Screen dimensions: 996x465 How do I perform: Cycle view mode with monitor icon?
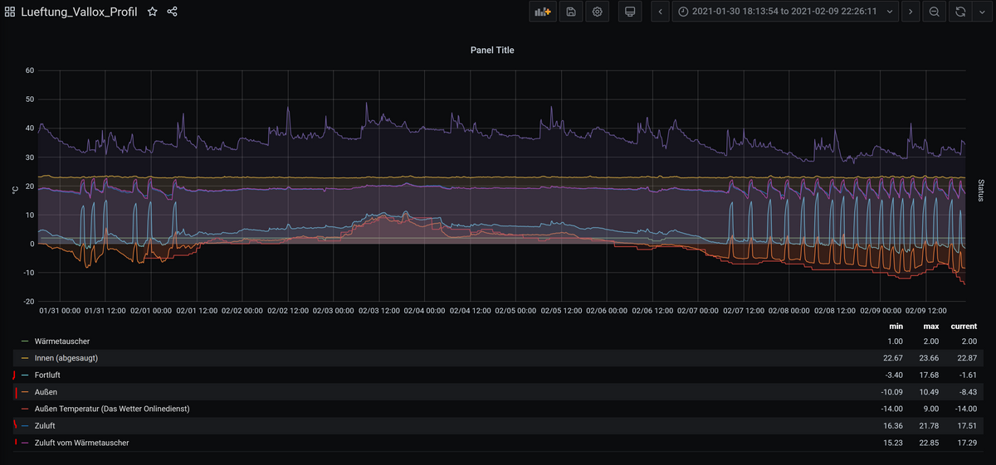630,12
